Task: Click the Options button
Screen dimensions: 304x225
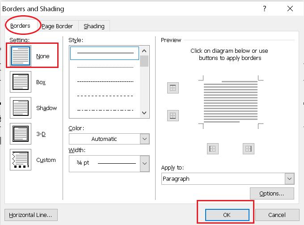Action: tap(272, 193)
